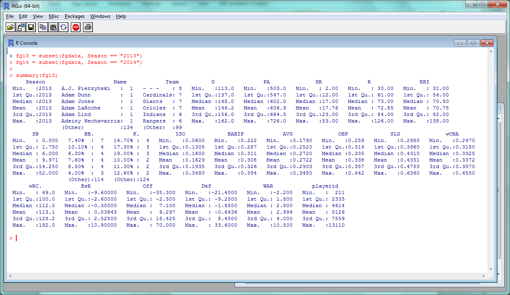
Task: Click the copy-and-paste circular arrows icon
Action: click(x=64, y=27)
